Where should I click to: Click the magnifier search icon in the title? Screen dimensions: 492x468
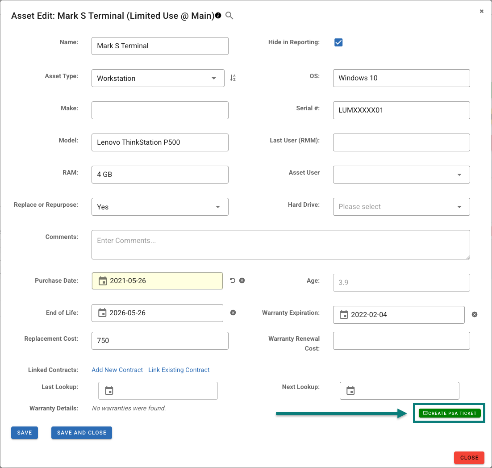[229, 16]
